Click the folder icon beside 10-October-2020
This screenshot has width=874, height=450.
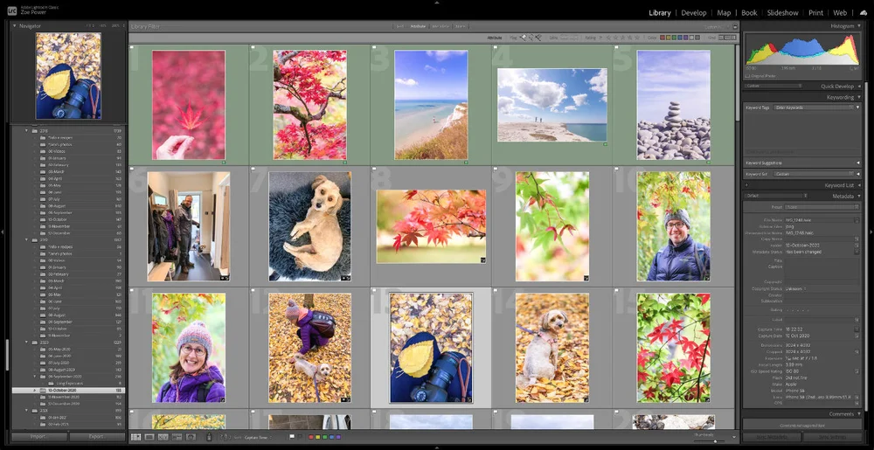(x=42, y=391)
